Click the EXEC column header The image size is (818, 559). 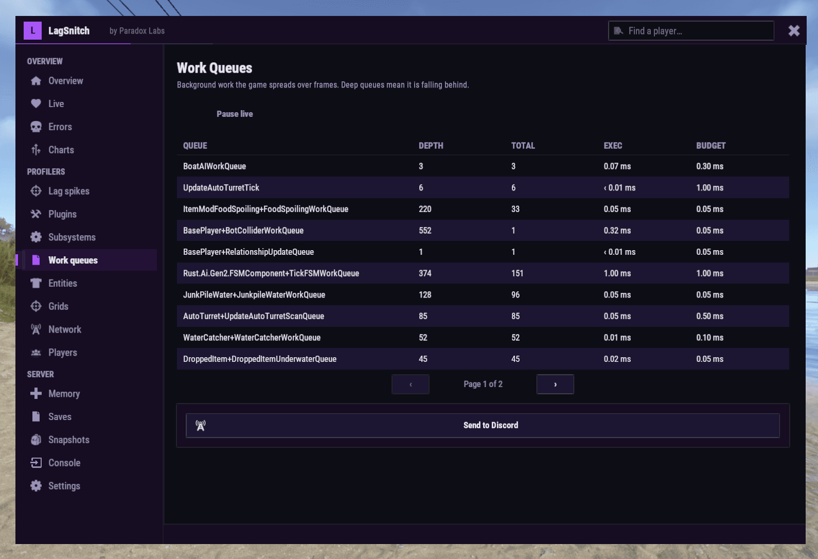pos(613,146)
